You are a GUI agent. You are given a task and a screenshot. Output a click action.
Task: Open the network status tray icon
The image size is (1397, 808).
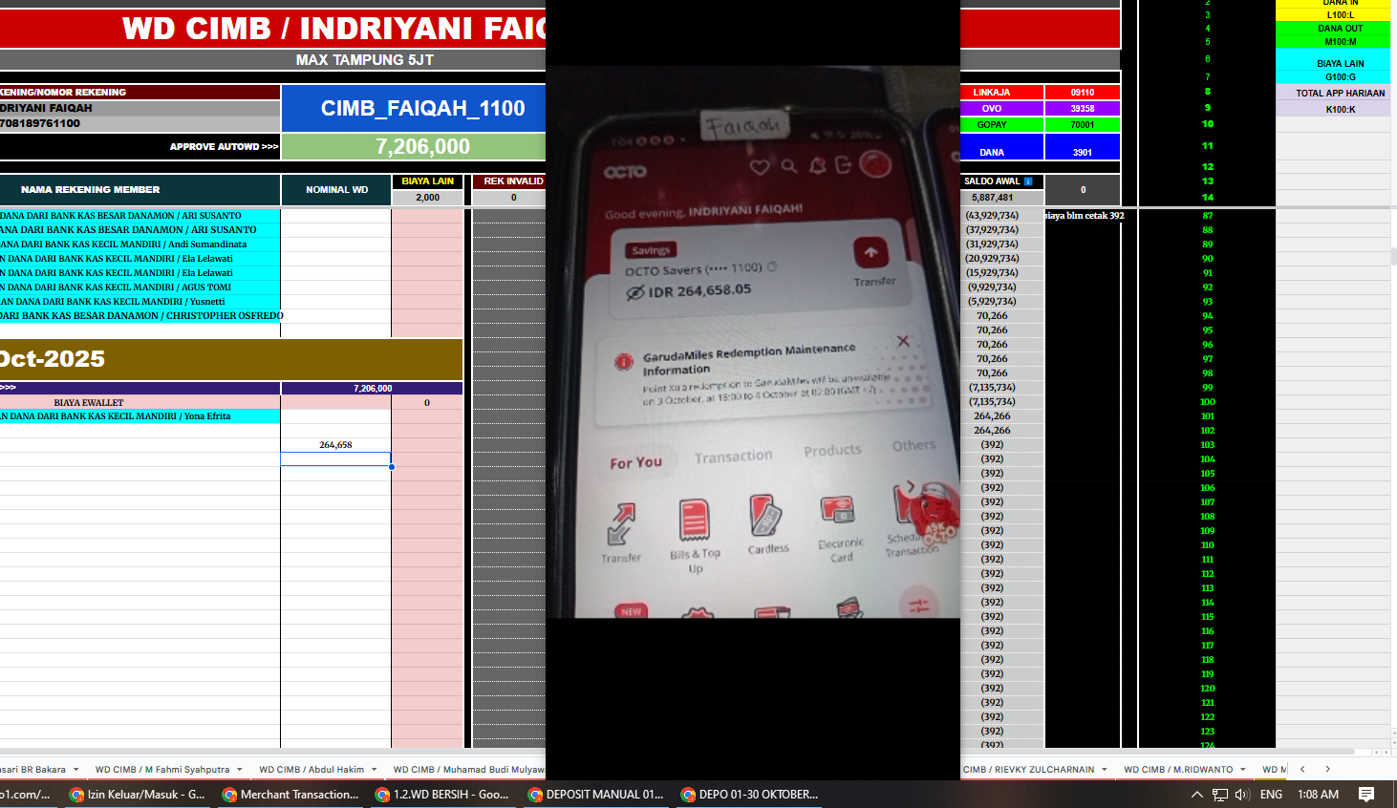pos(1220,794)
